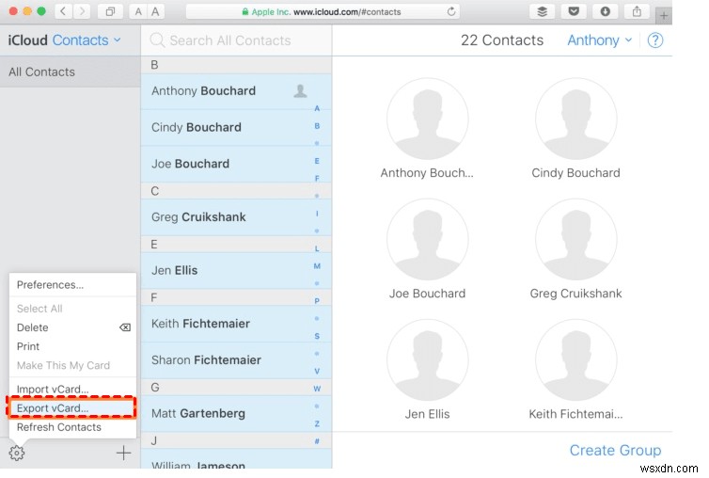Select Greg Cruikshank in the contact list
Viewport: 709px width, 478px height.
[236, 216]
